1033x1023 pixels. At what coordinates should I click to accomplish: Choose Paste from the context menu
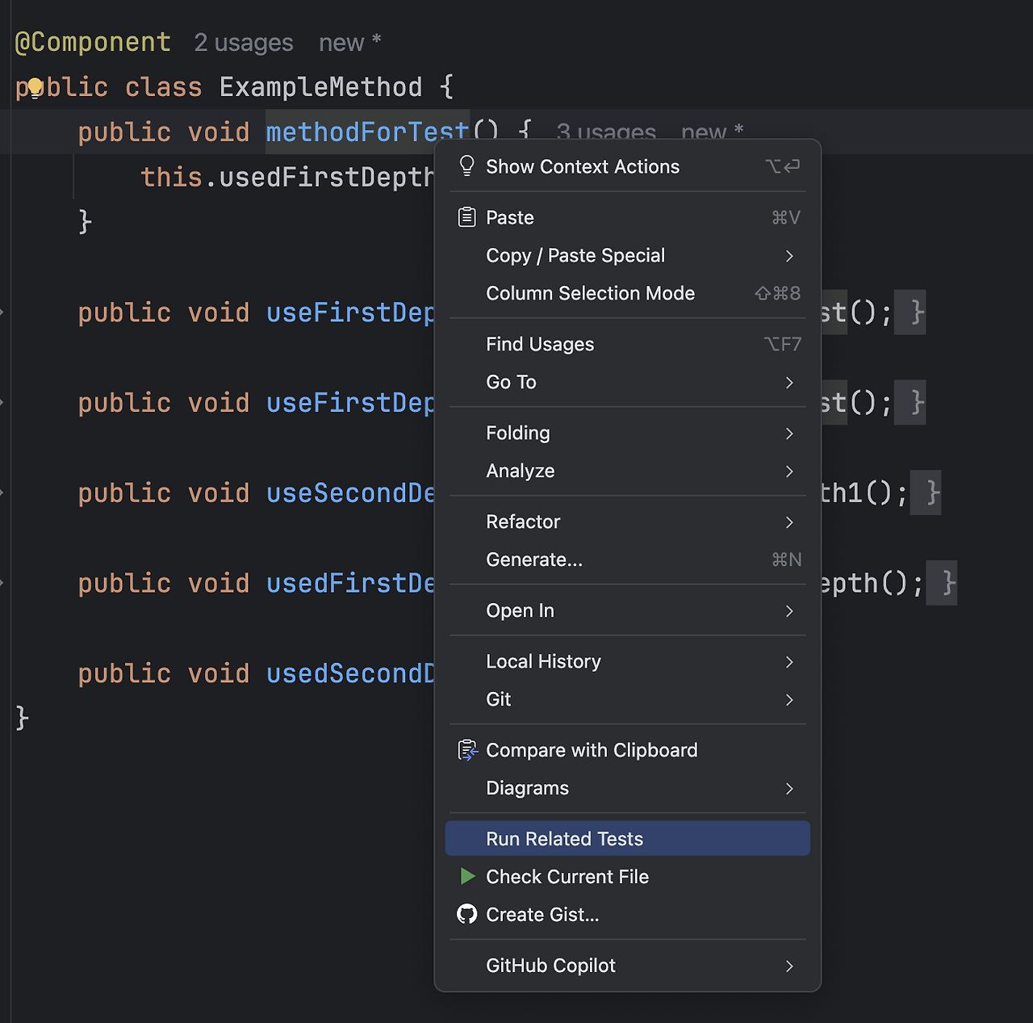point(627,217)
